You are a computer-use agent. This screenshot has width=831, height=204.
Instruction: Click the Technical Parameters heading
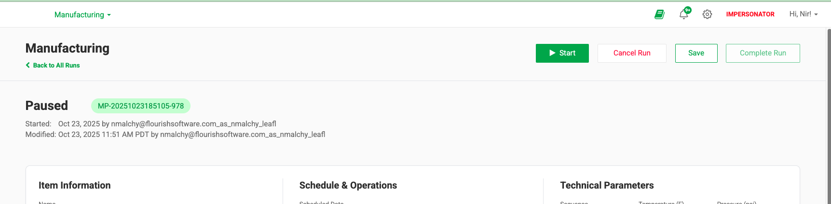[x=607, y=185]
